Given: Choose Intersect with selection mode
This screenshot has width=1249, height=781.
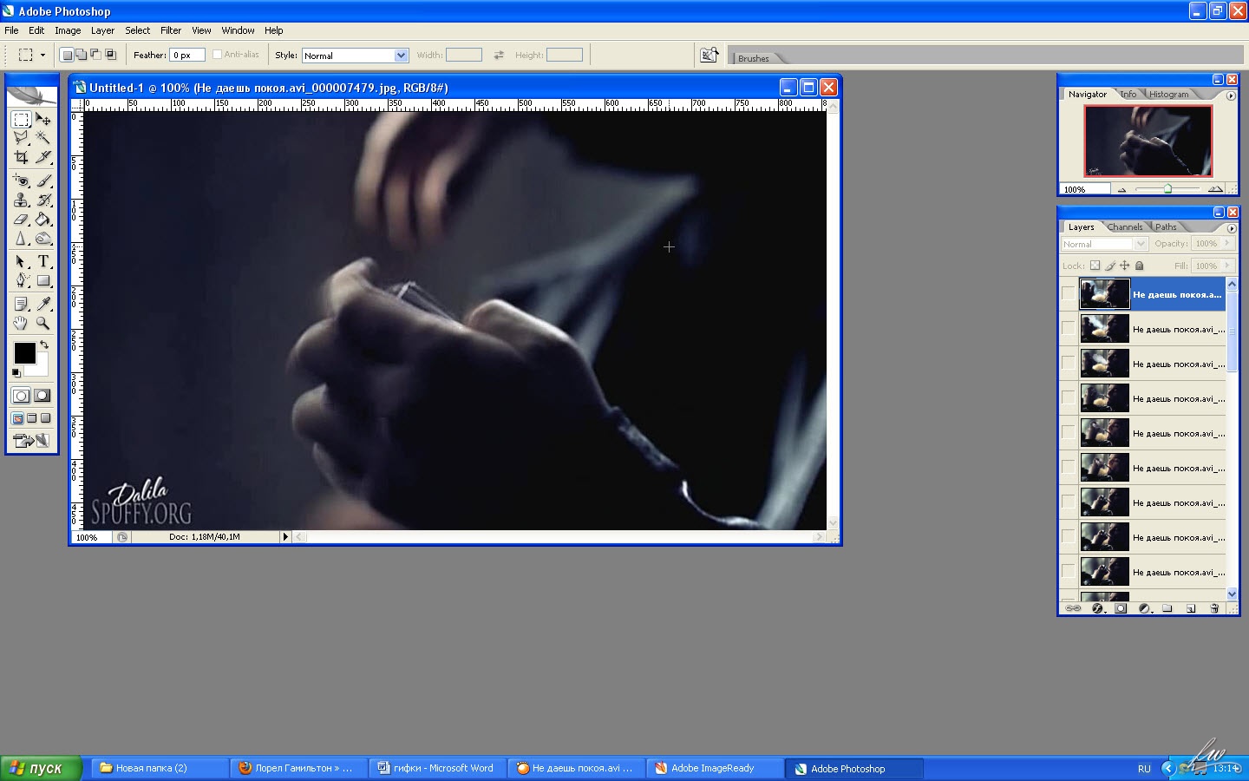Looking at the screenshot, I should click(x=110, y=55).
